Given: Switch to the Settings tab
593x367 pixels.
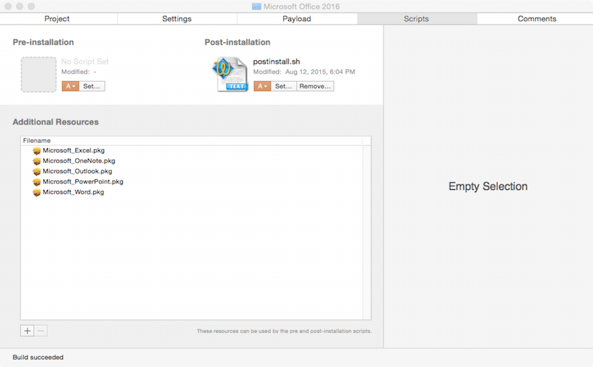Looking at the screenshot, I should pyautogui.click(x=177, y=19).
